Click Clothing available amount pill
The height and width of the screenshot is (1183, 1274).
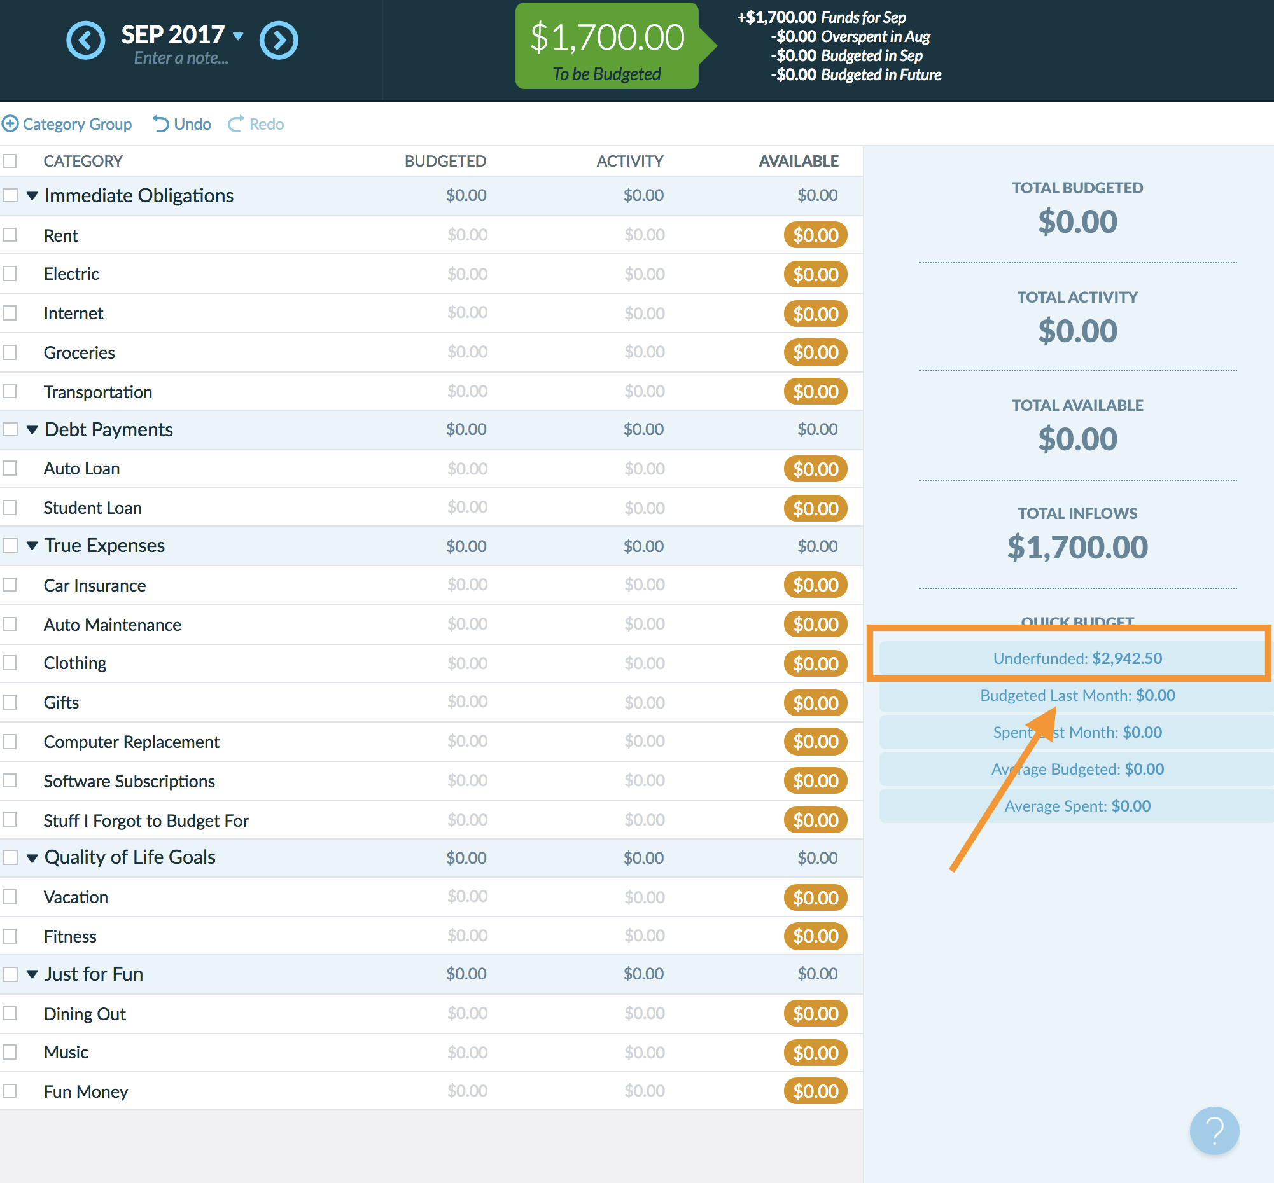point(815,664)
